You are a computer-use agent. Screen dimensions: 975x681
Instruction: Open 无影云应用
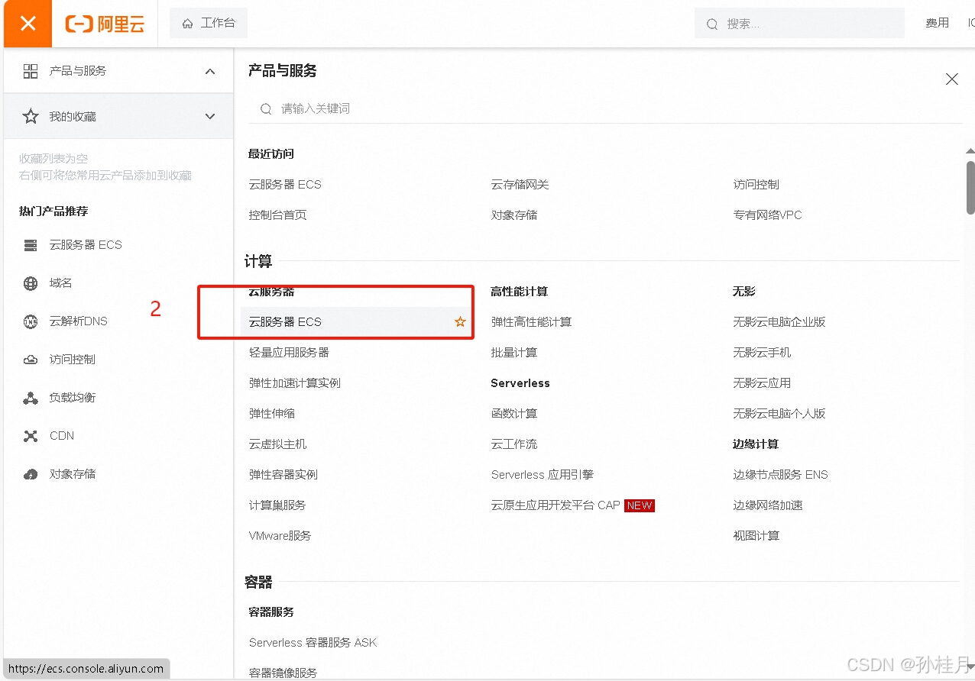point(762,383)
